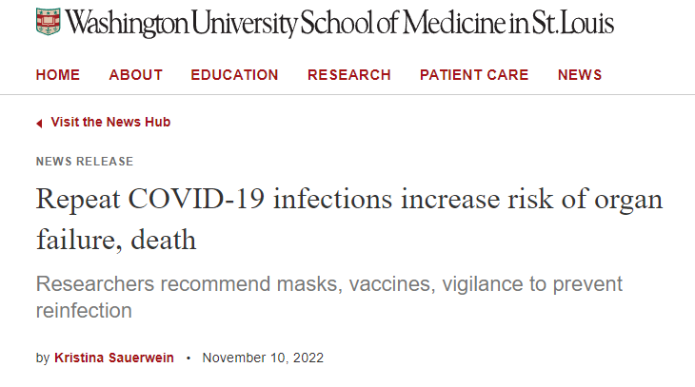Click the divider line below the navigation bar
The width and height of the screenshot is (695, 387).
tap(347, 95)
